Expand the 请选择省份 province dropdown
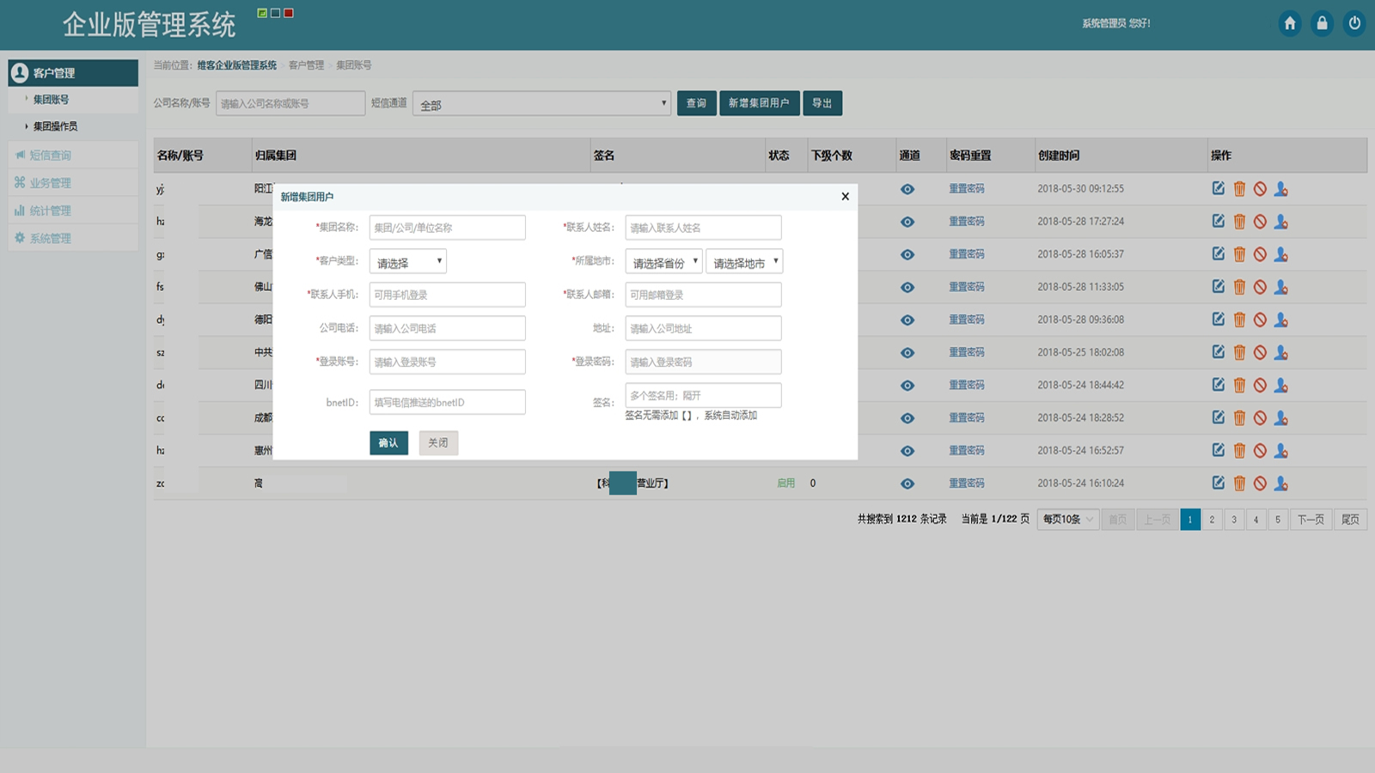This screenshot has width=1375, height=773. (x=663, y=262)
